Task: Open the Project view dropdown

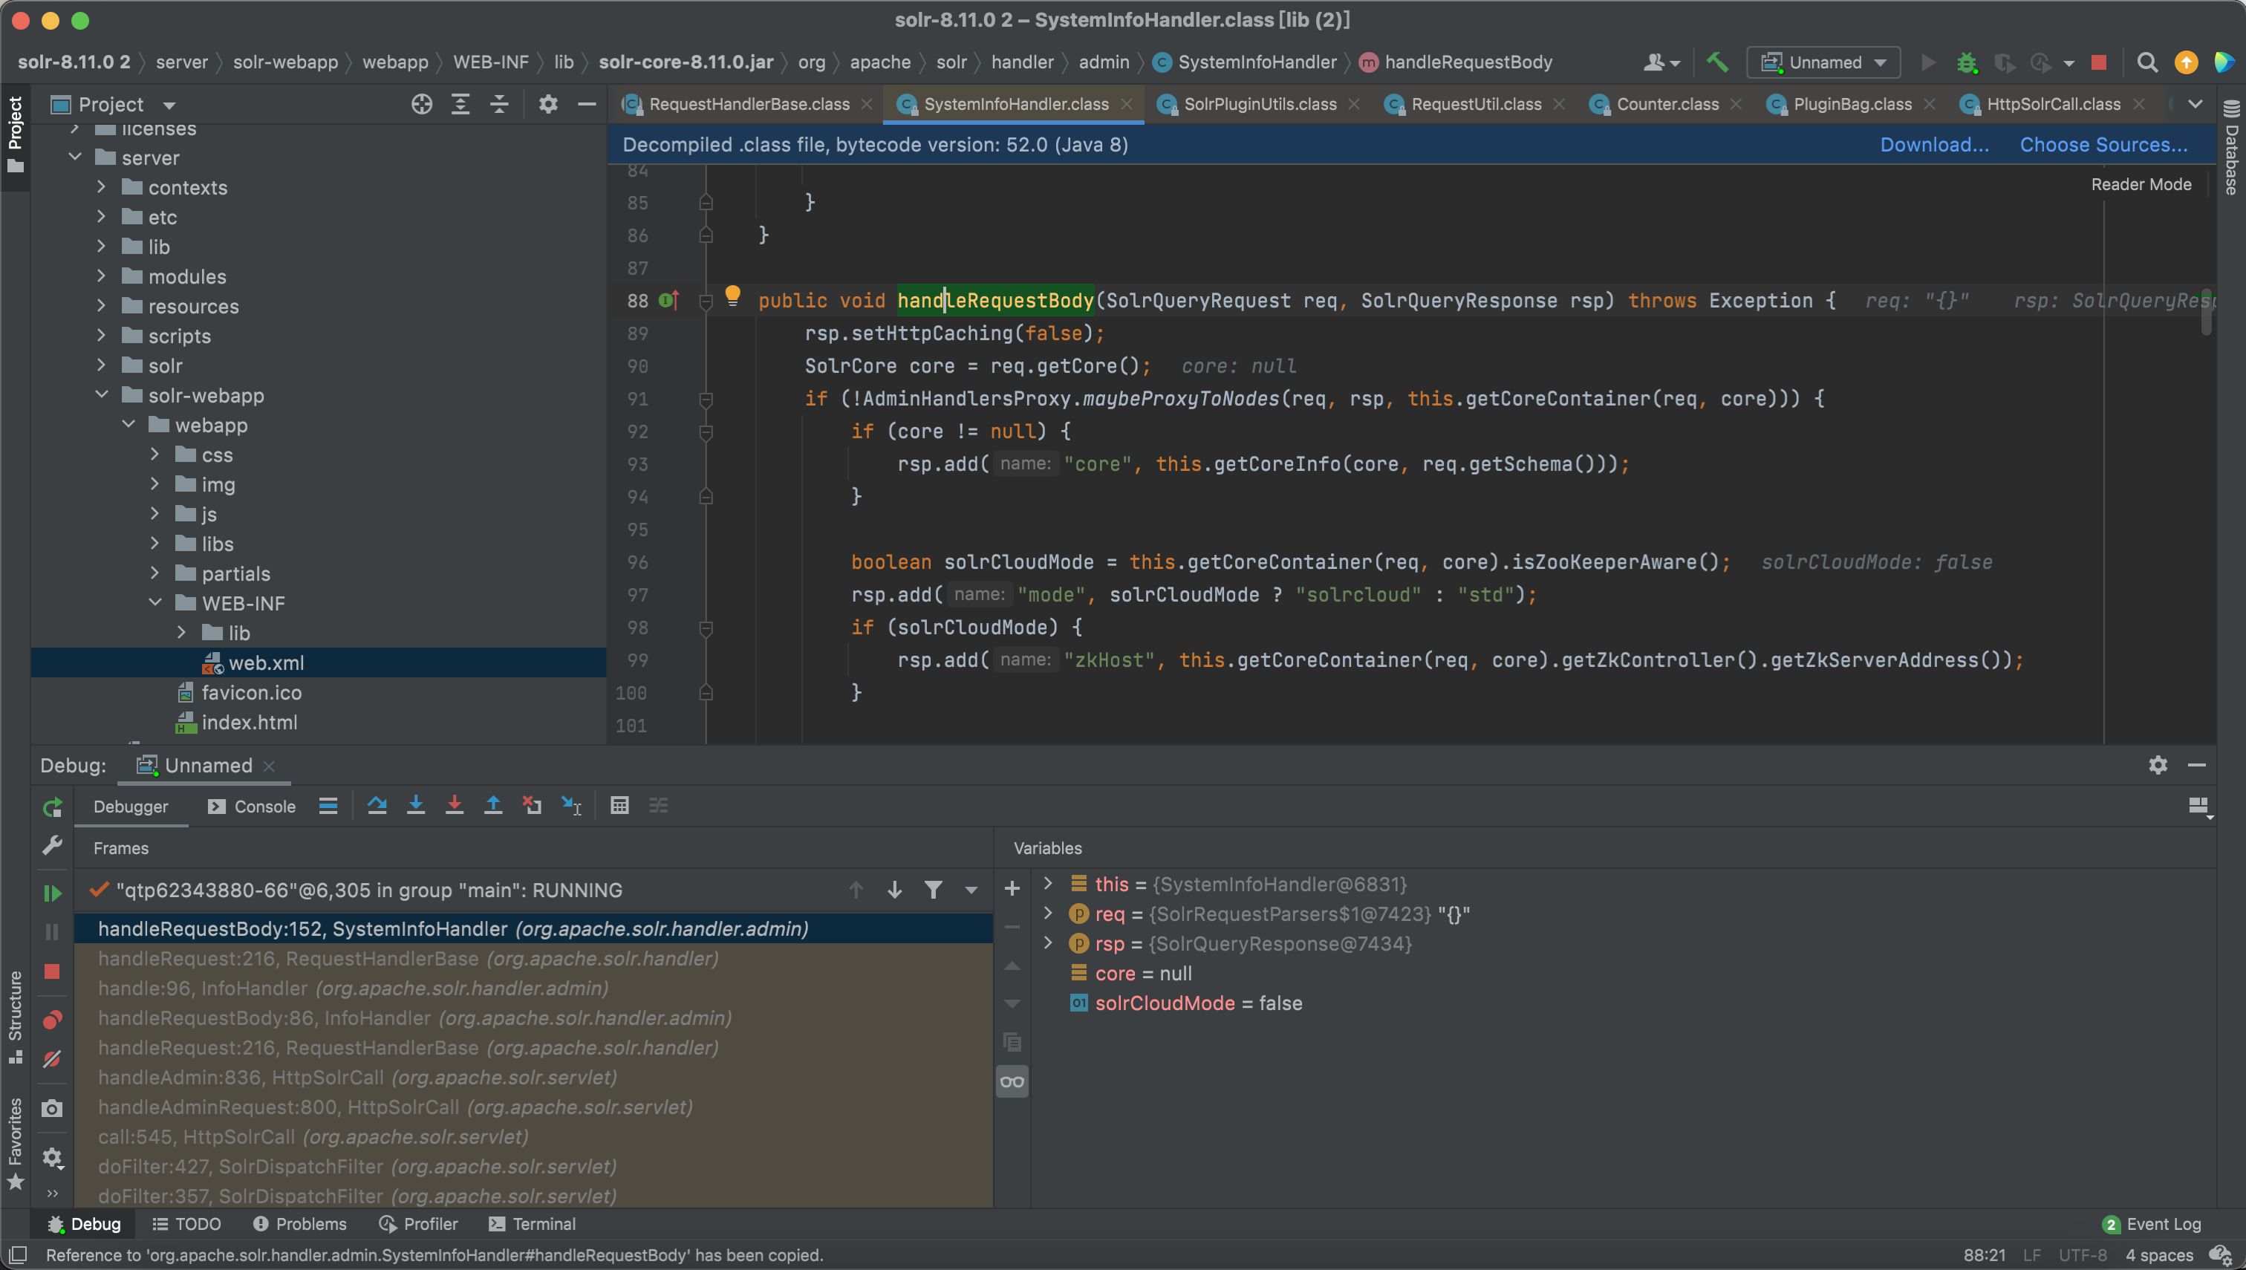Action: pyautogui.click(x=169, y=105)
